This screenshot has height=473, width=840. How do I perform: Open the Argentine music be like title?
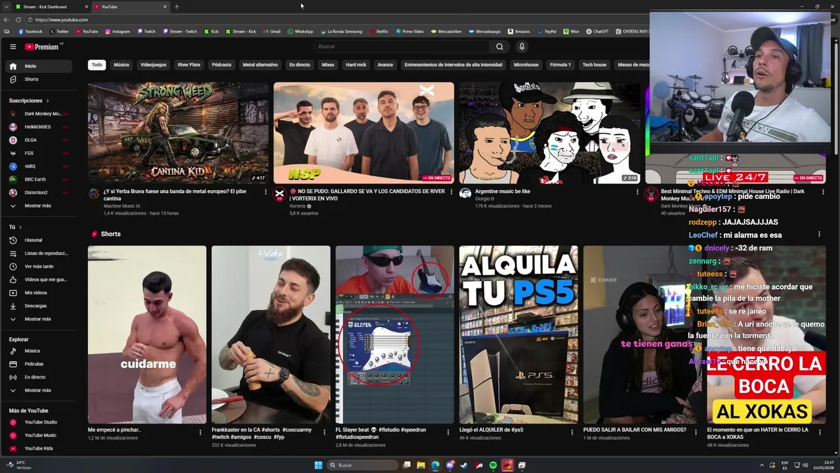tap(503, 191)
